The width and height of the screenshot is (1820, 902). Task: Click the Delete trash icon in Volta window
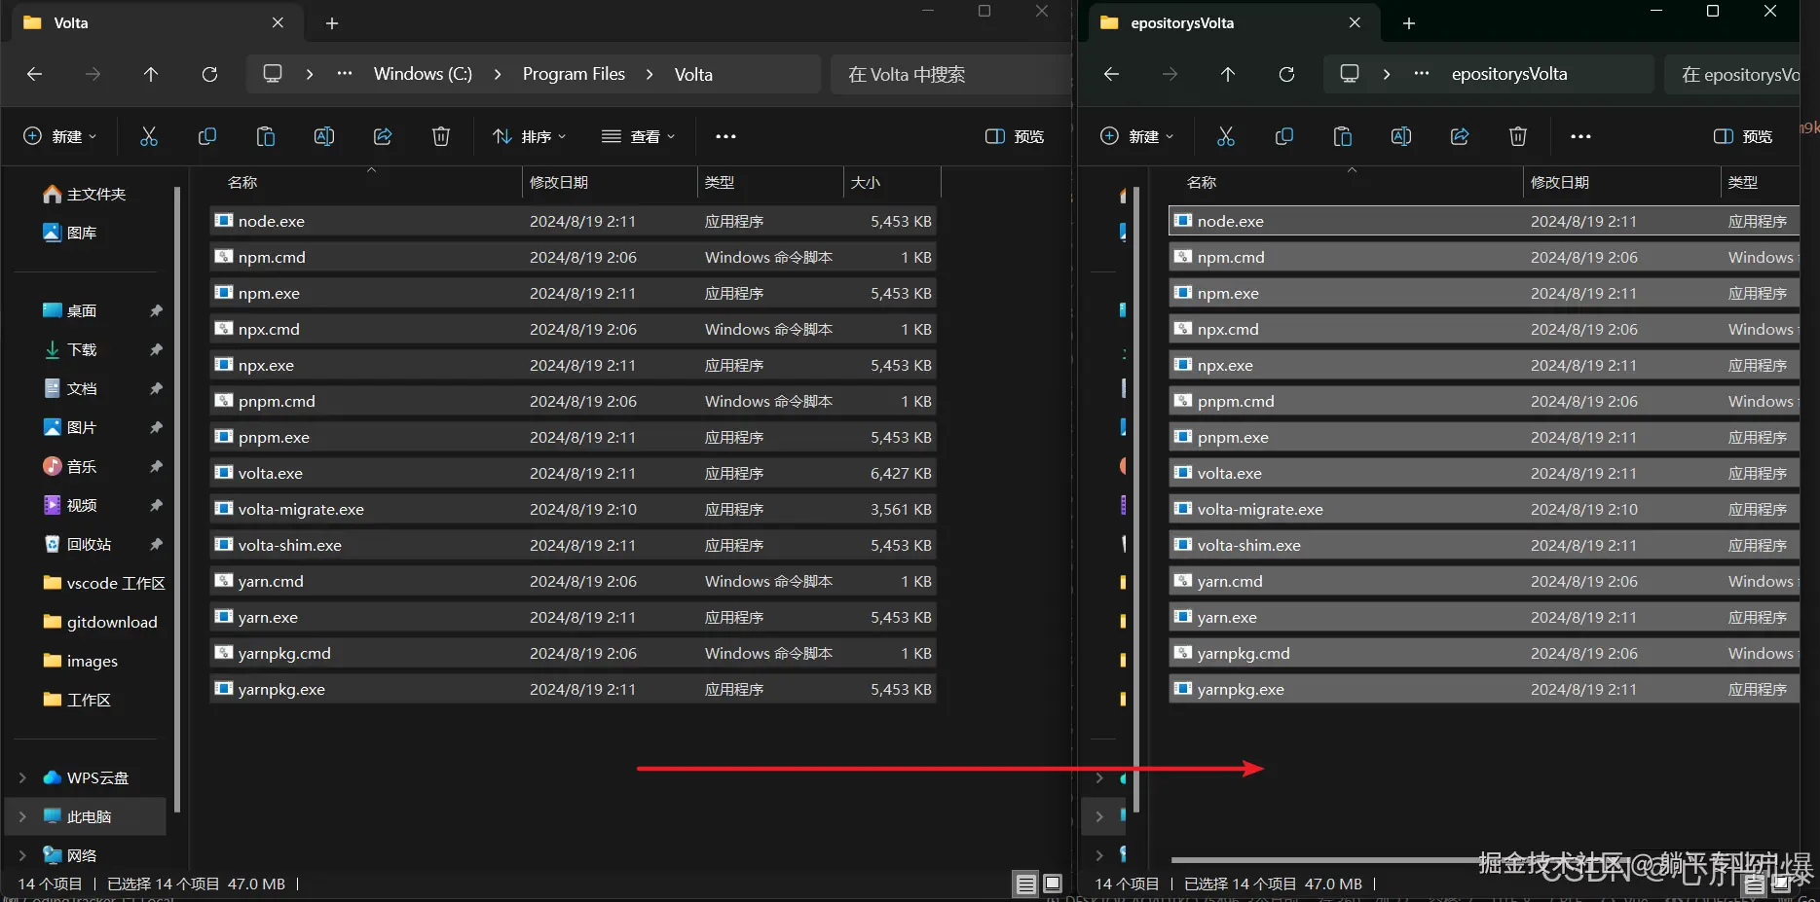[x=441, y=136]
